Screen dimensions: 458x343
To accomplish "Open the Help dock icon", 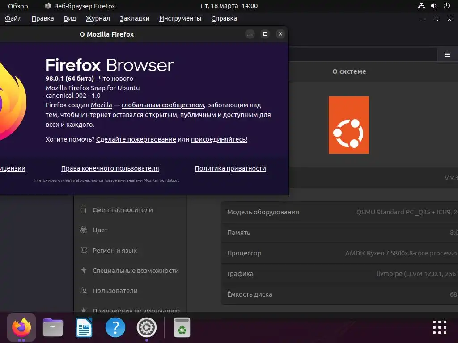I will [x=115, y=327].
